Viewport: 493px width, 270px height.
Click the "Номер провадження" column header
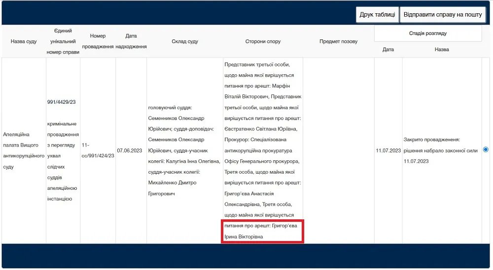tap(98, 41)
